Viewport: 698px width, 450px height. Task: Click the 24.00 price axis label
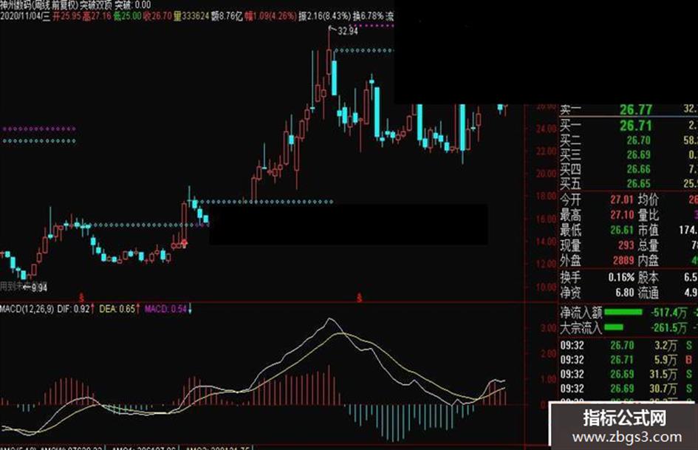click(546, 129)
